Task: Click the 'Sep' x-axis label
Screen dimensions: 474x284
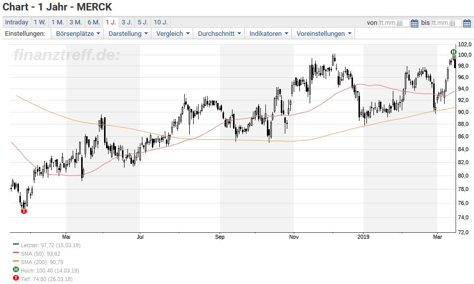Action: point(220,237)
